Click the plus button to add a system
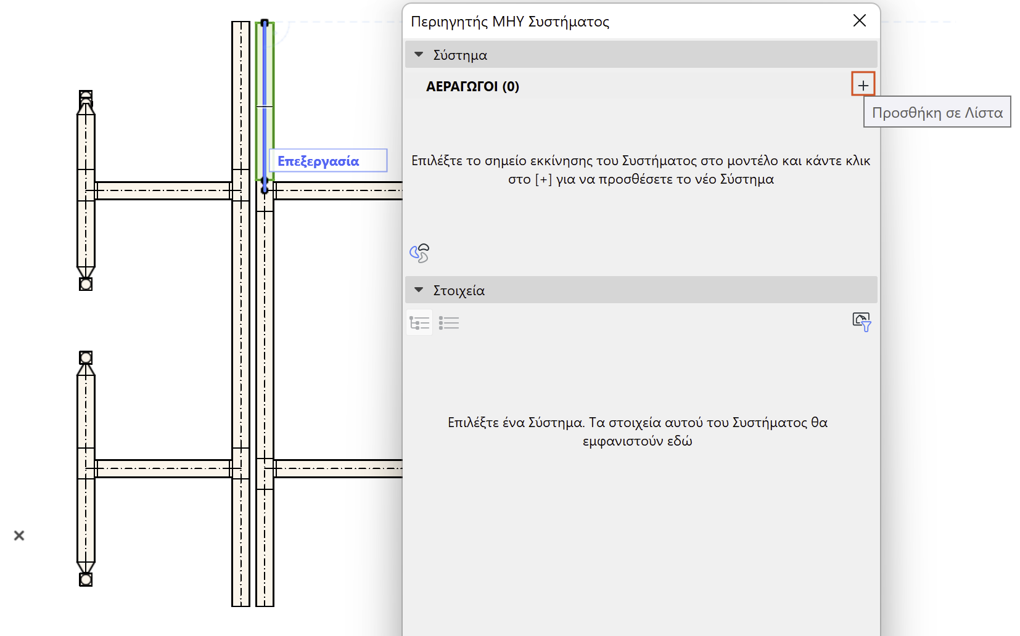The width and height of the screenshot is (1020, 636). click(863, 85)
